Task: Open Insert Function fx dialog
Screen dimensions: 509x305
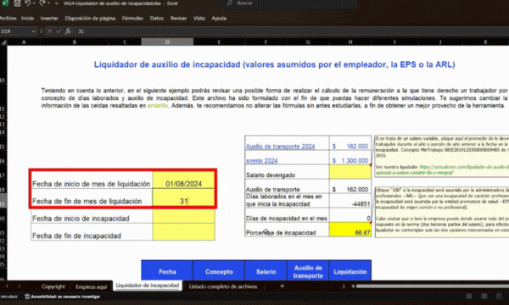Action: pyautogui.click(x=68, y=31)
